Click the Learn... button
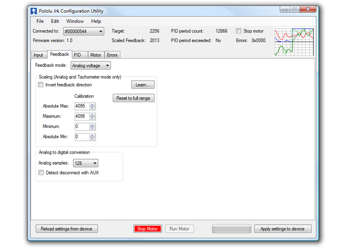The height and width of the screenshot is (248, 348). tap(143, 85)
